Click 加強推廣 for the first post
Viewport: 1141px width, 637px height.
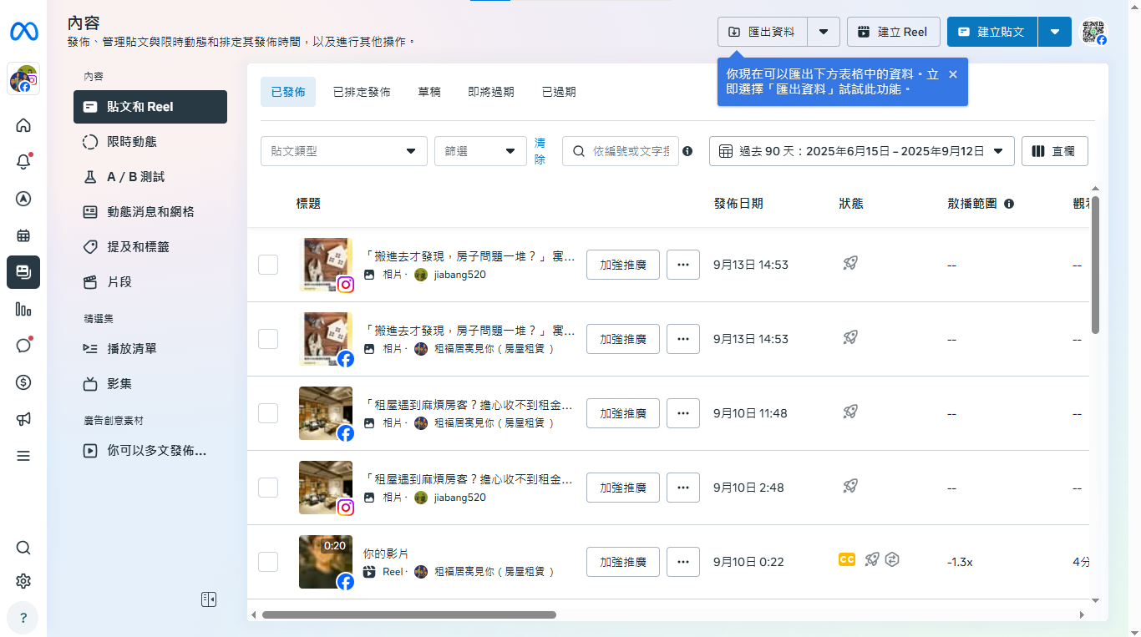[x=623, y=265]
